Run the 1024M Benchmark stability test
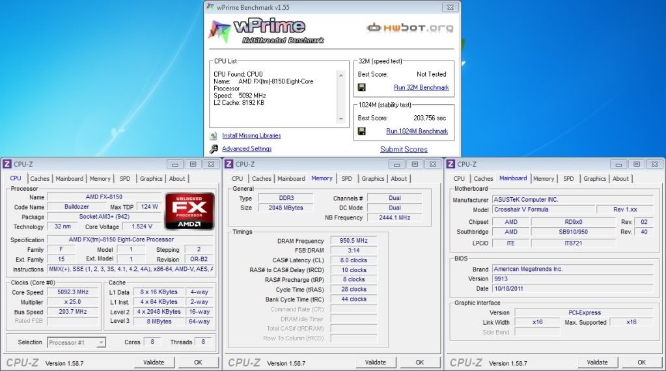The width and height of the screenshot is (666, 371). (x=417, y=131)
